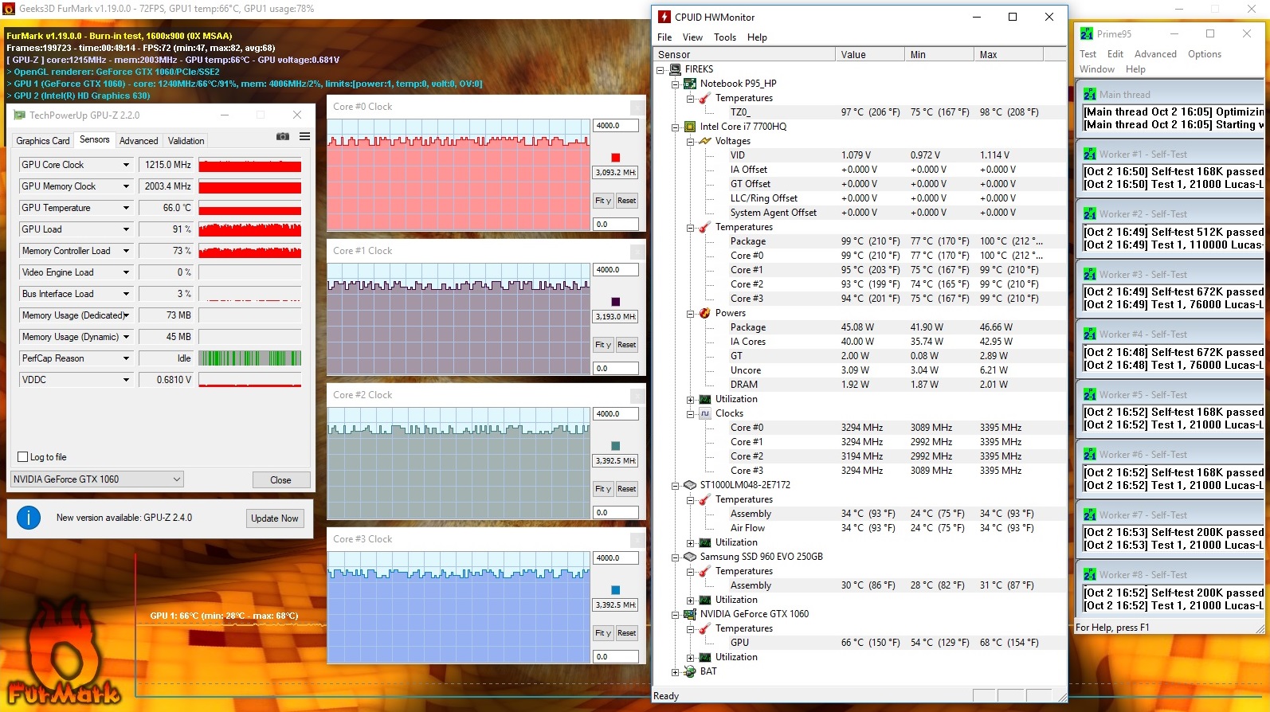
Task: Open the PerfCap Reason sensor dropdown
Action: tap(126, 358)
